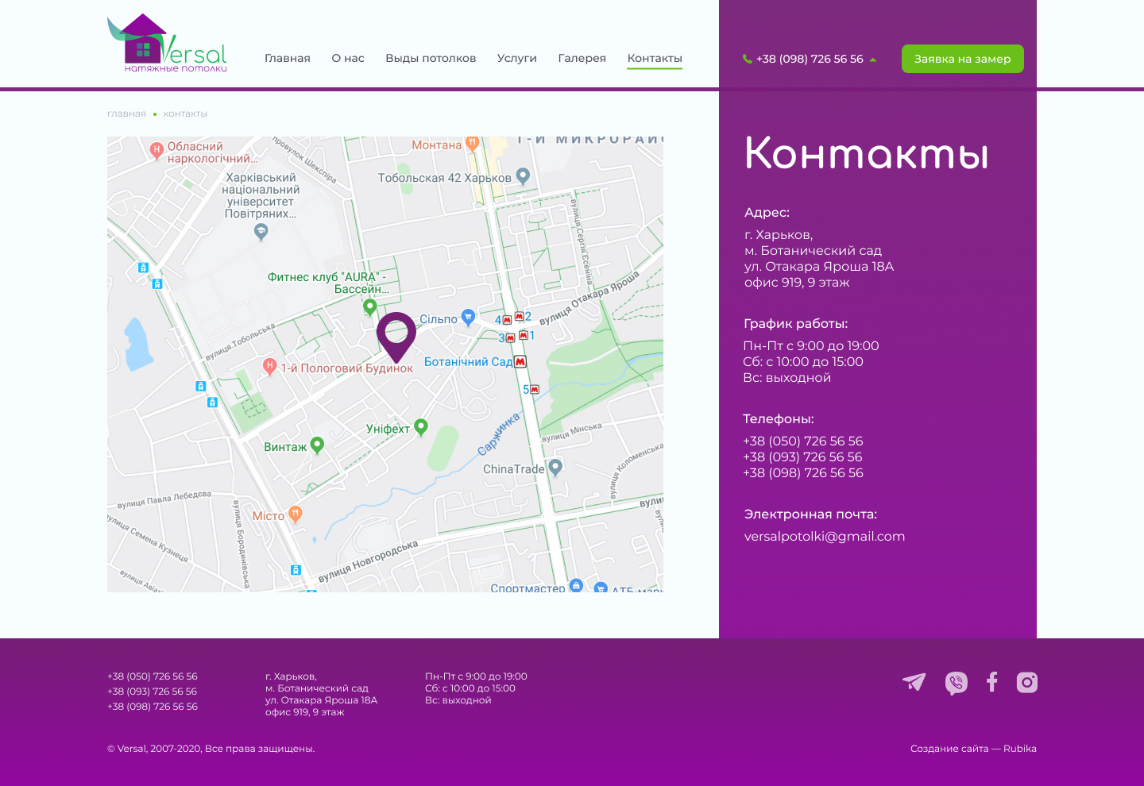Open the Instagram icon in the footer
The width and height of the screenshot is (1144, 786).
pyautogui.click(x=1027, y=682)
